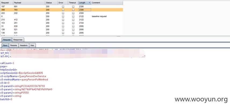The image size is (230, 107).
Task: Click c0-scriptName=QueryPersonDwrService line
Action: (x=23, y=76)
